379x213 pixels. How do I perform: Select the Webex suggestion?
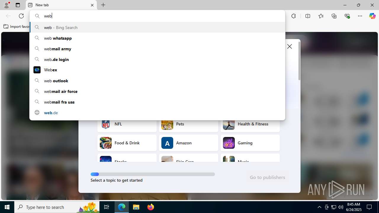157,70
